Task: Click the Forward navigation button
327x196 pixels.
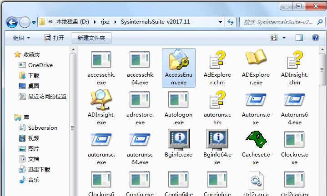Action: [x=25, y=22]
